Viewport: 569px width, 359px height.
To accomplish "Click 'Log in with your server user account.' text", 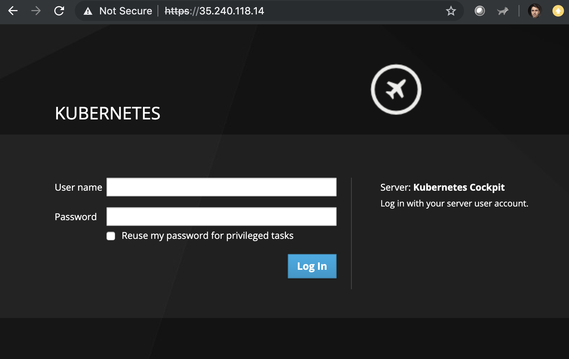I will tap(454, 204).
